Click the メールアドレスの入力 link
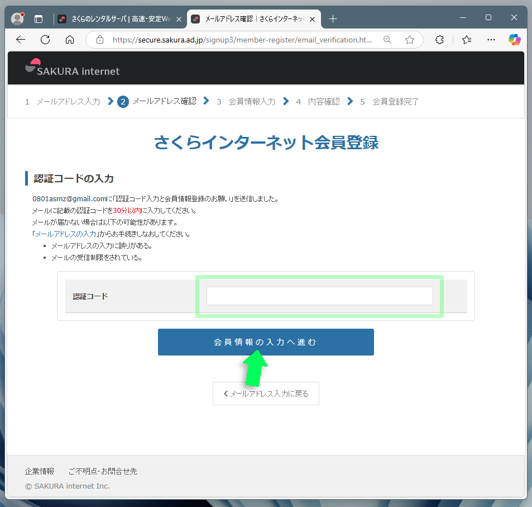Screen dimensions: 532x507 [66, 234]
